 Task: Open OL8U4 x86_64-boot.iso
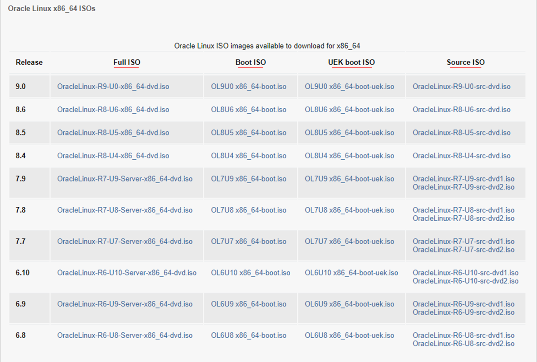click(249, 156)
